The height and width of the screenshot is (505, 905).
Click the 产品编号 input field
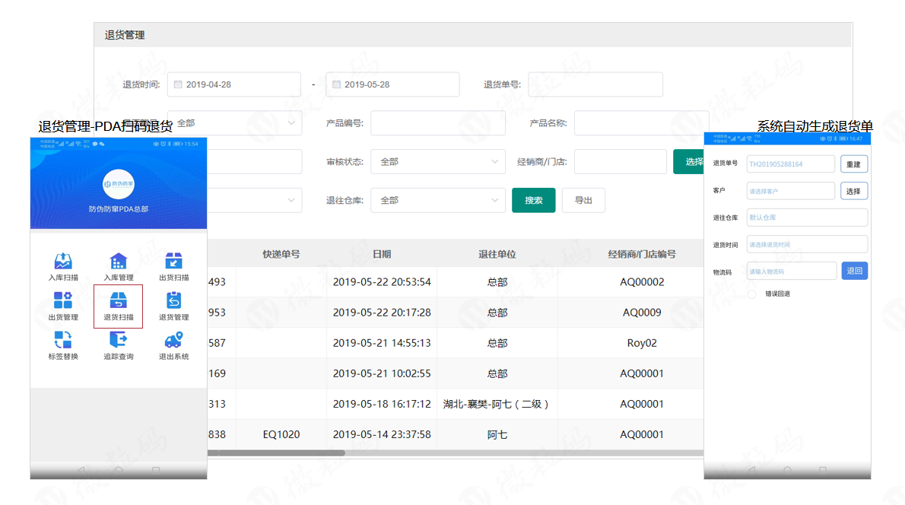[437, 123]
